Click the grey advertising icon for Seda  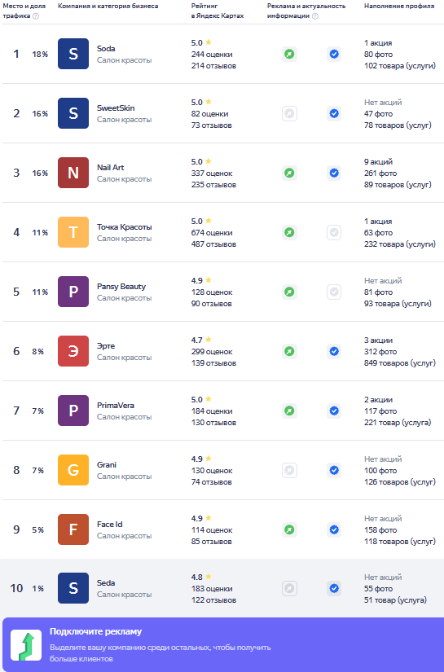[289, 588]
